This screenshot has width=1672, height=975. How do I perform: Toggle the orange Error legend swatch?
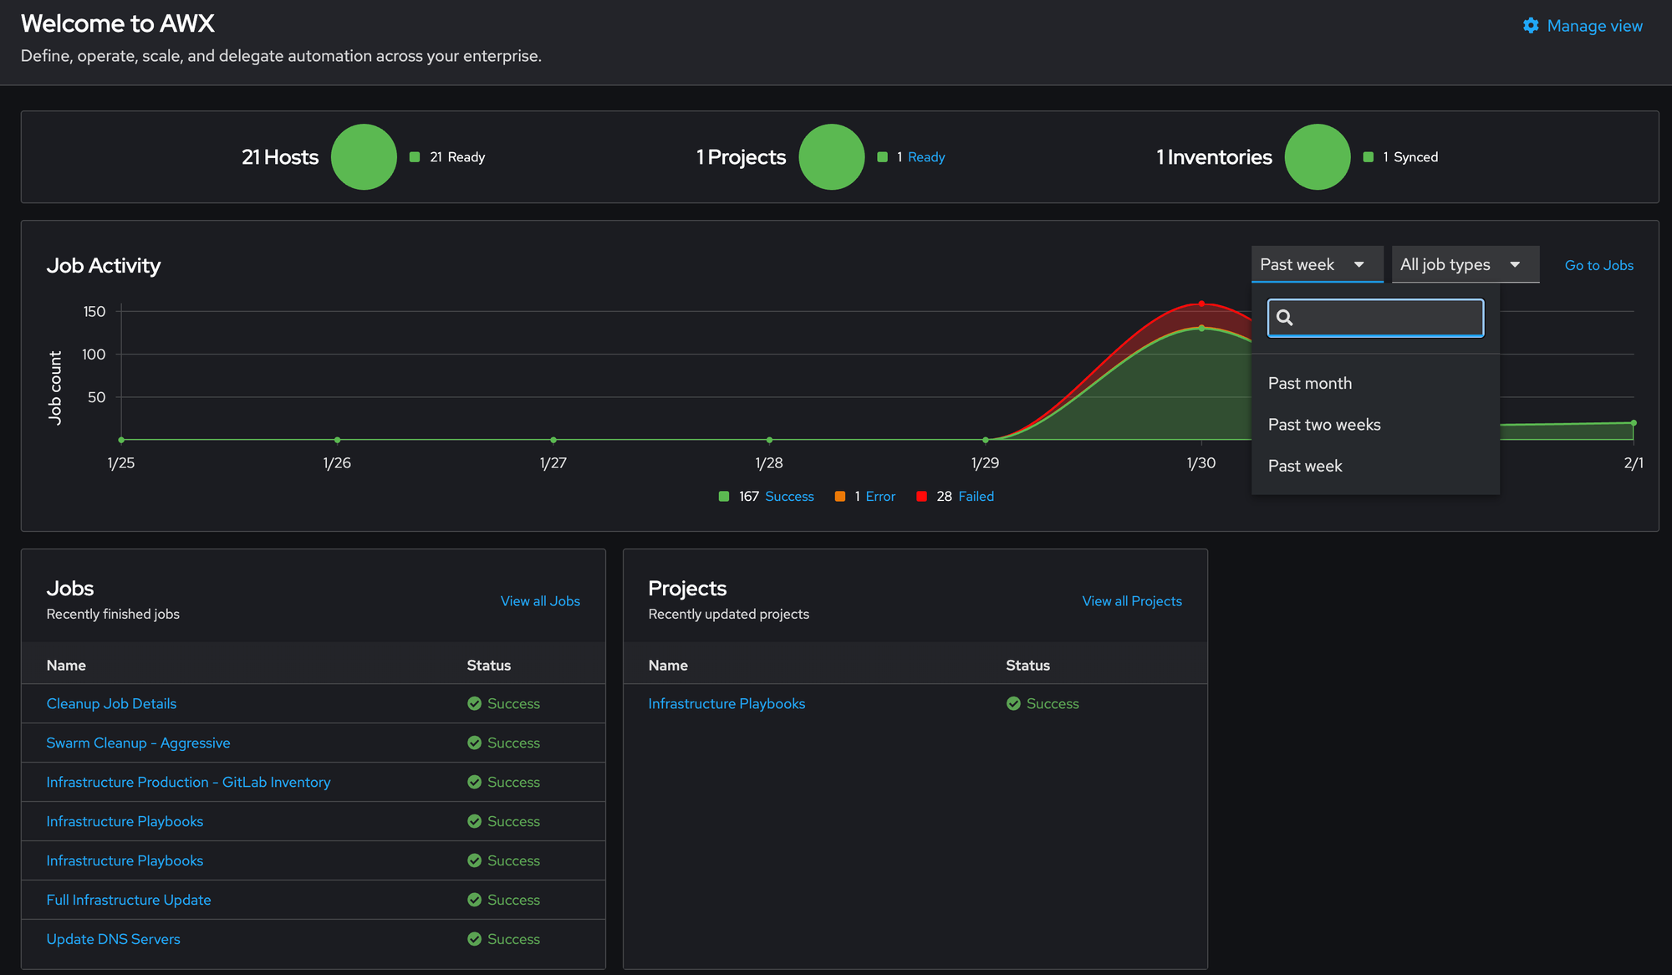tap(840, 497)
